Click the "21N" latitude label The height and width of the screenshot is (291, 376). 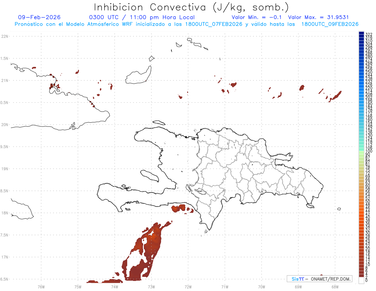pos(5,80)
